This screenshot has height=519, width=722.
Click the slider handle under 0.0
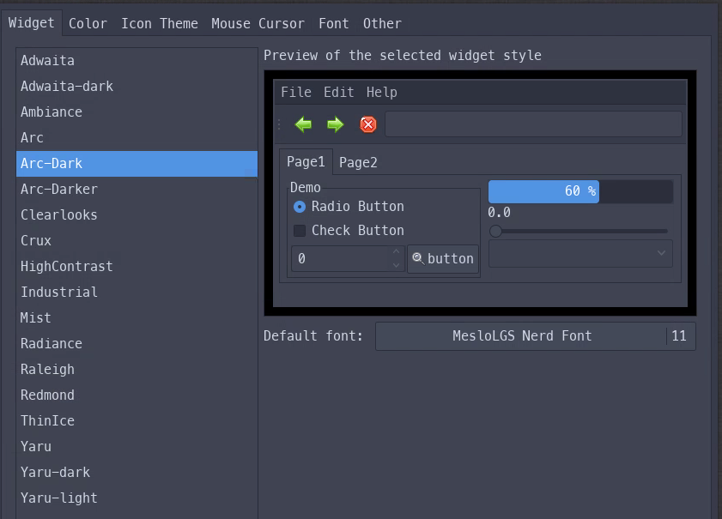[x=495, y=231]
